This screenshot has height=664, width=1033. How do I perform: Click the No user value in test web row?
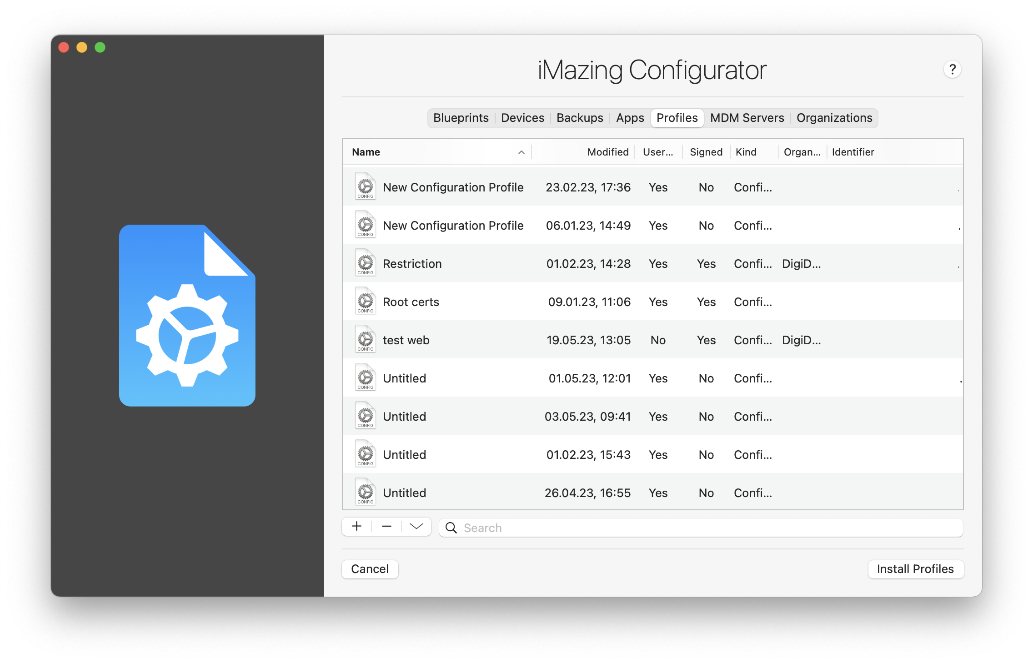point(658,340)
